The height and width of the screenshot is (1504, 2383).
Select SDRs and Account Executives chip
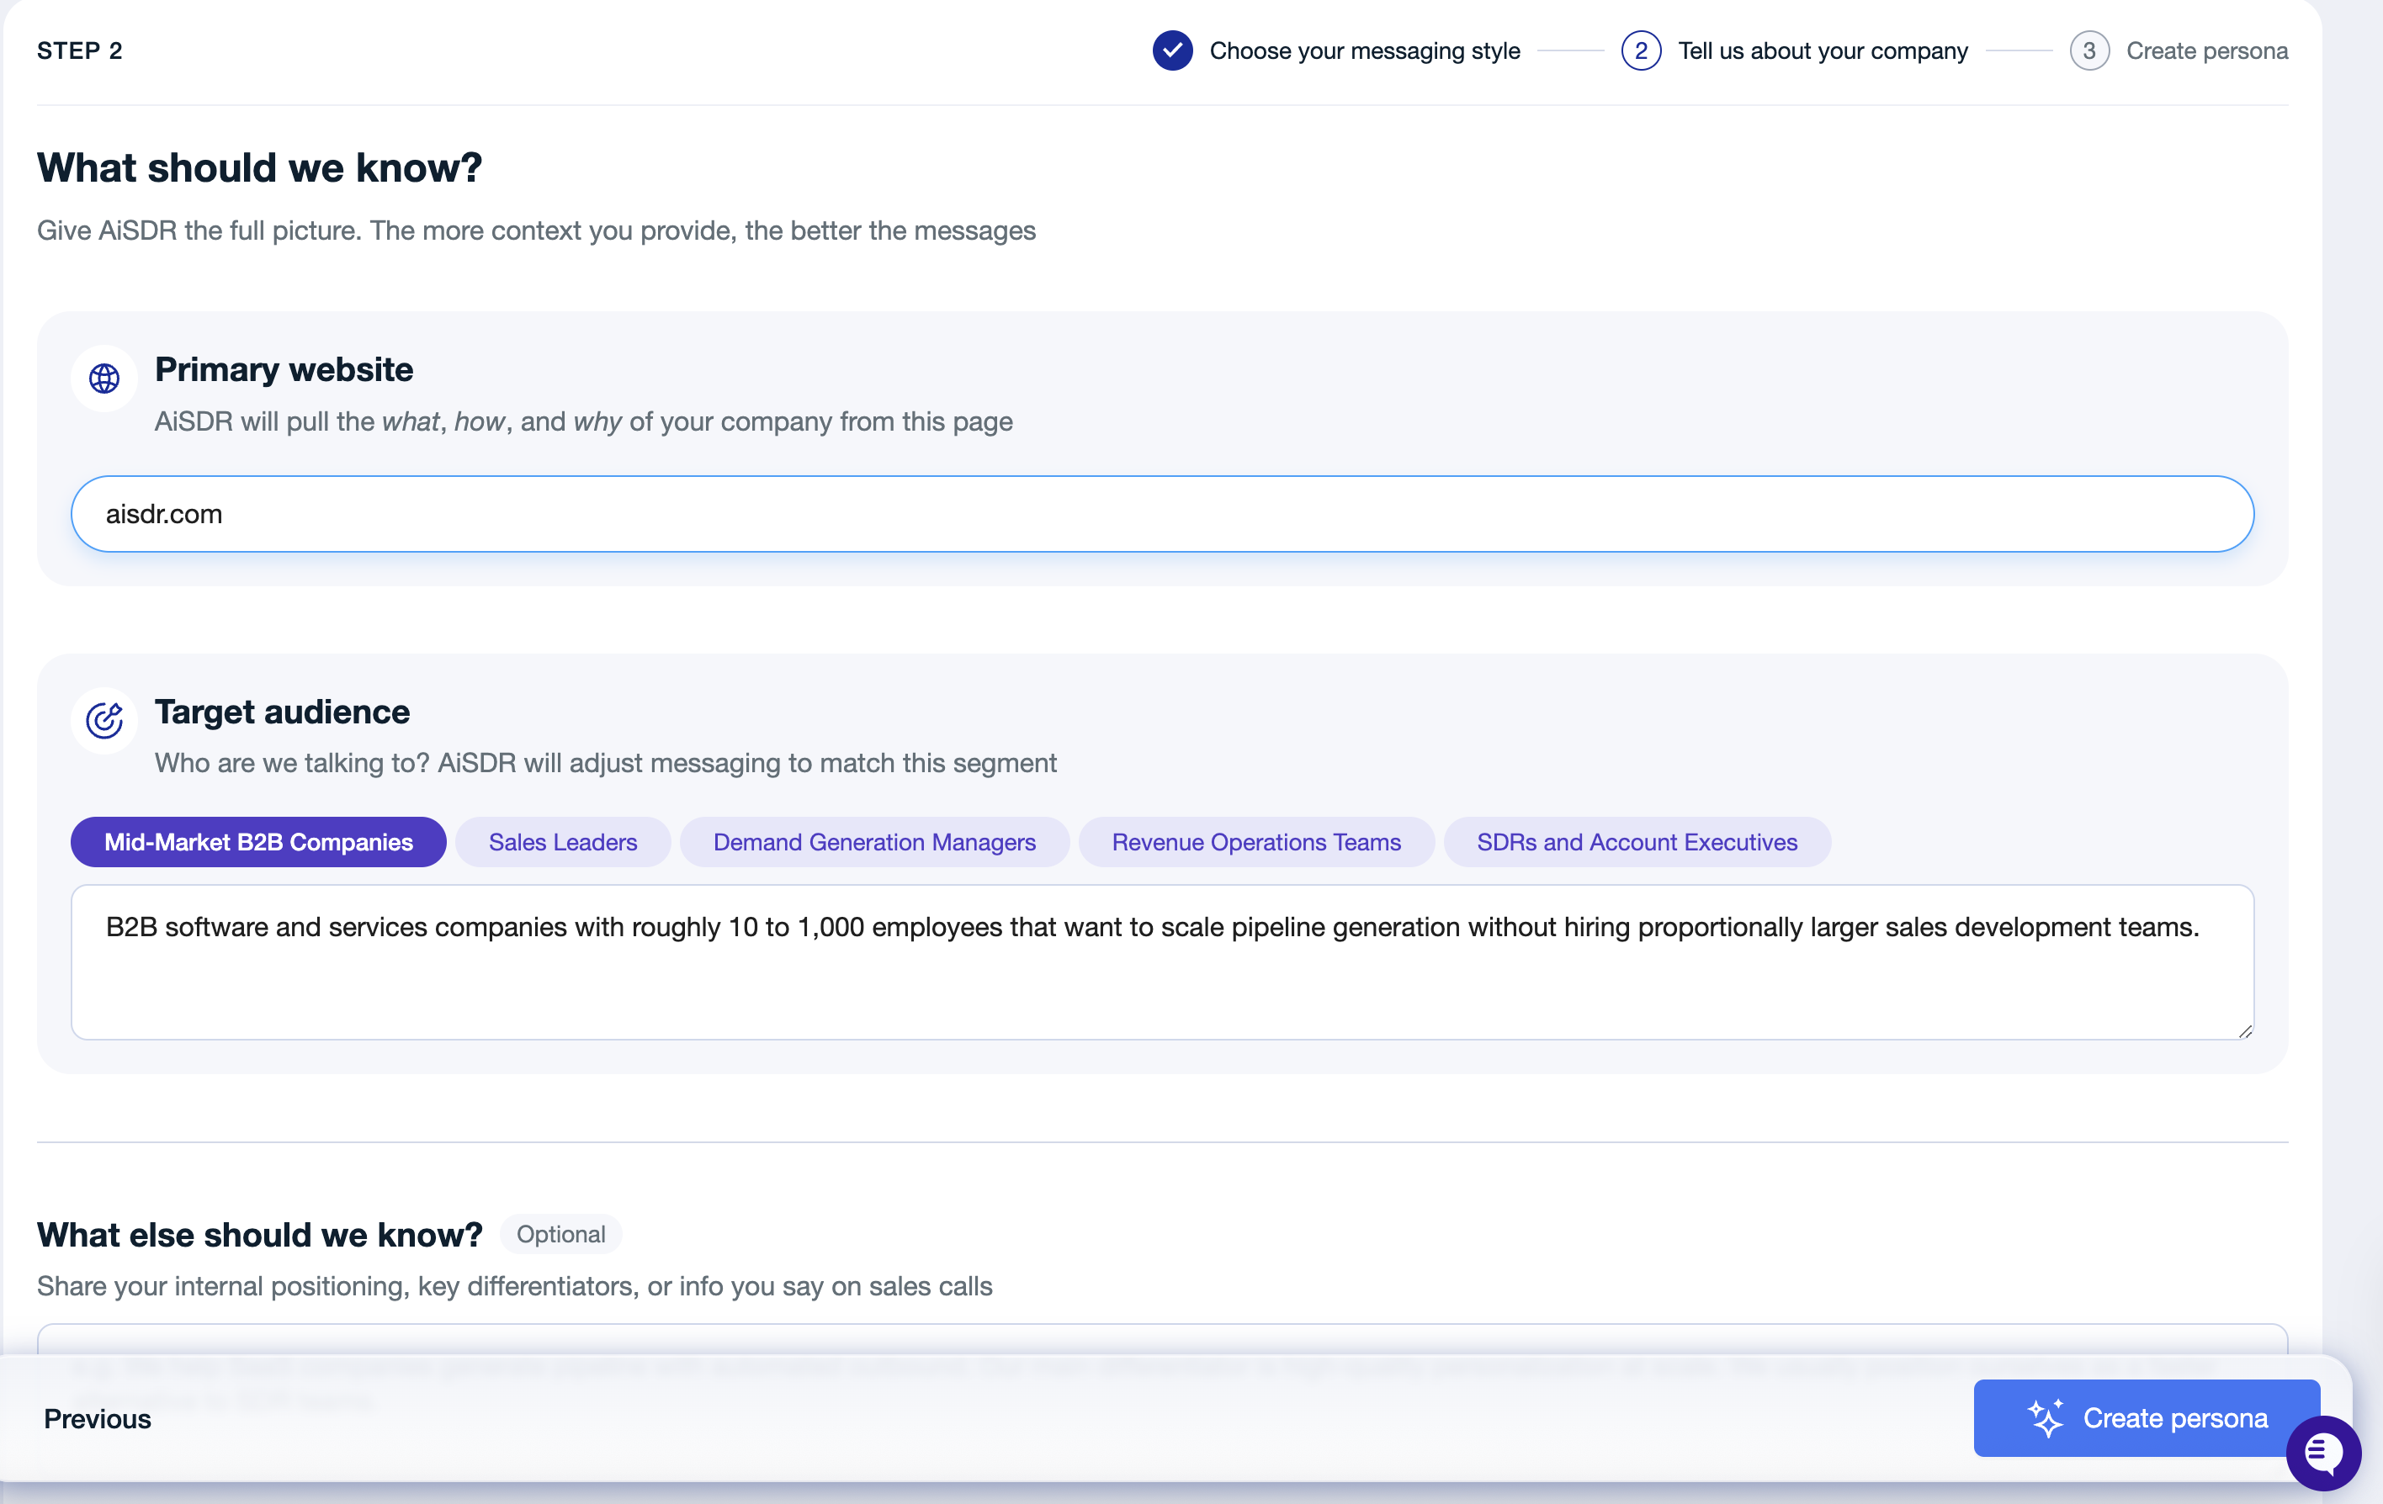pos(1637,842)
